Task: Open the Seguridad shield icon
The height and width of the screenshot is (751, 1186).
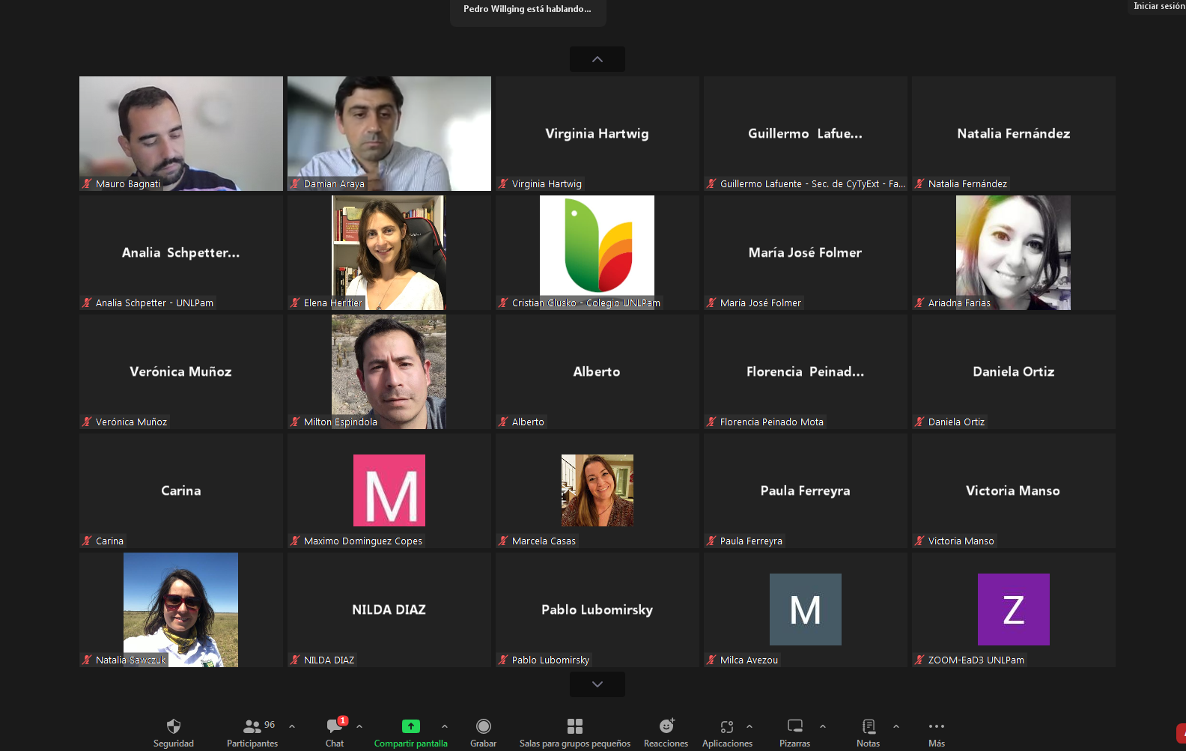Action: tap(174, 726)
